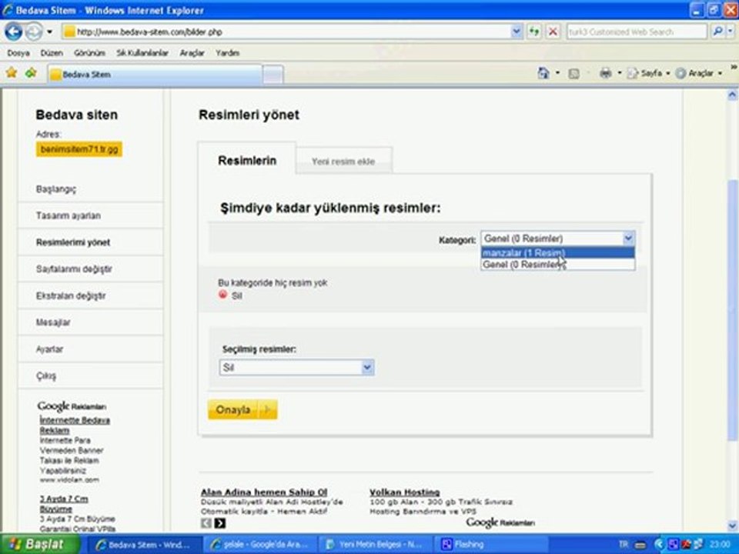The image size is (739, 554).
Task: Open the Sık Kullanılanlar menu
Action: (142, 53)
